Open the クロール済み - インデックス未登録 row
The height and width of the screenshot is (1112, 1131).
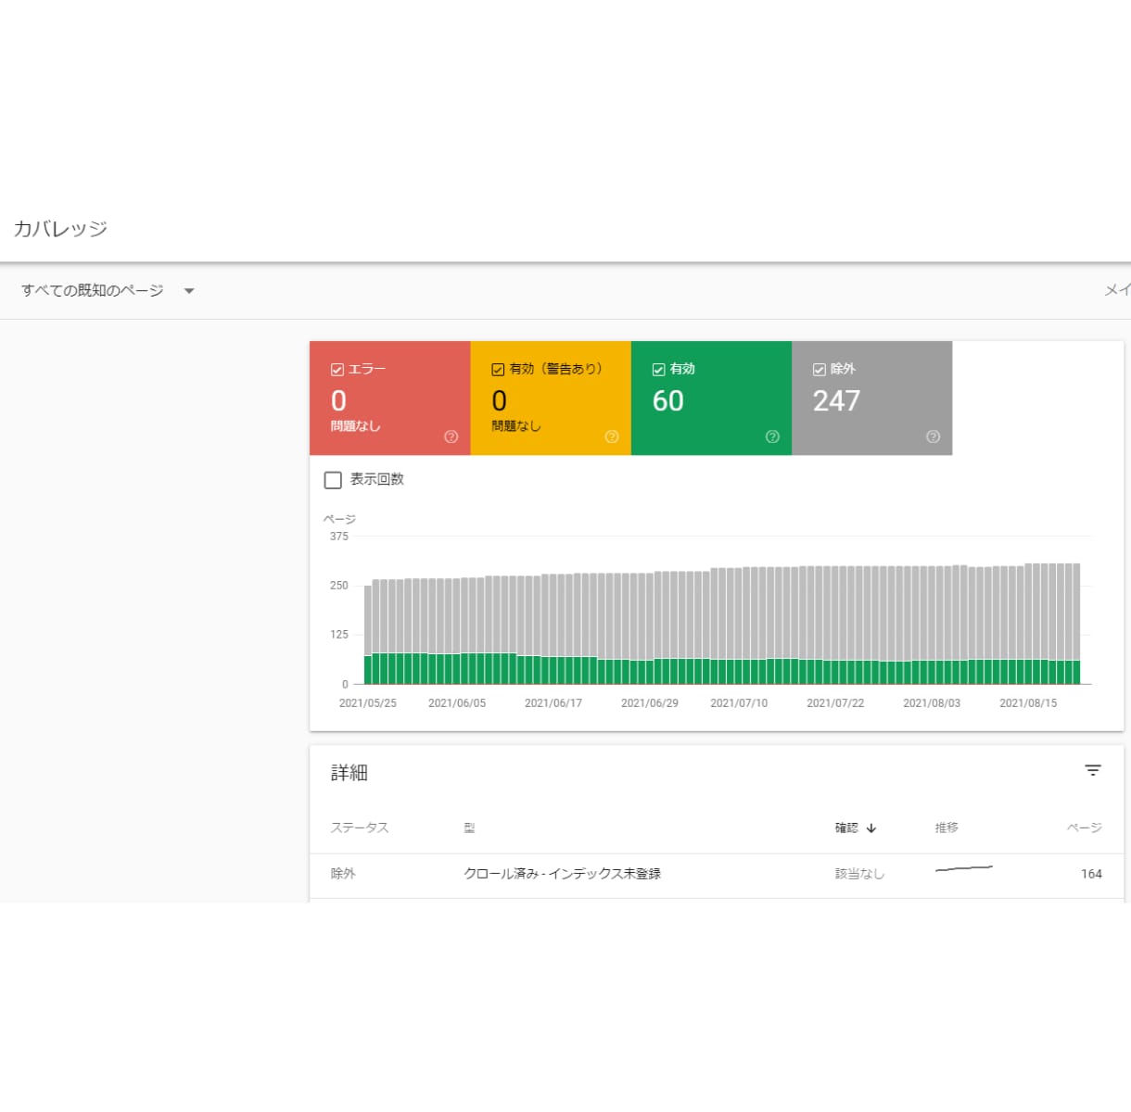click(717, 875)
